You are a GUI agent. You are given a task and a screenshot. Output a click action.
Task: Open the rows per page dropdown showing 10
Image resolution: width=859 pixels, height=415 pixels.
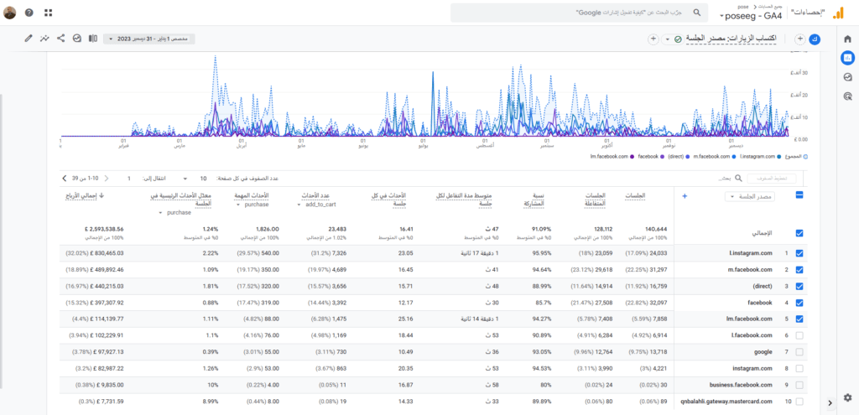tap(194, 179)
